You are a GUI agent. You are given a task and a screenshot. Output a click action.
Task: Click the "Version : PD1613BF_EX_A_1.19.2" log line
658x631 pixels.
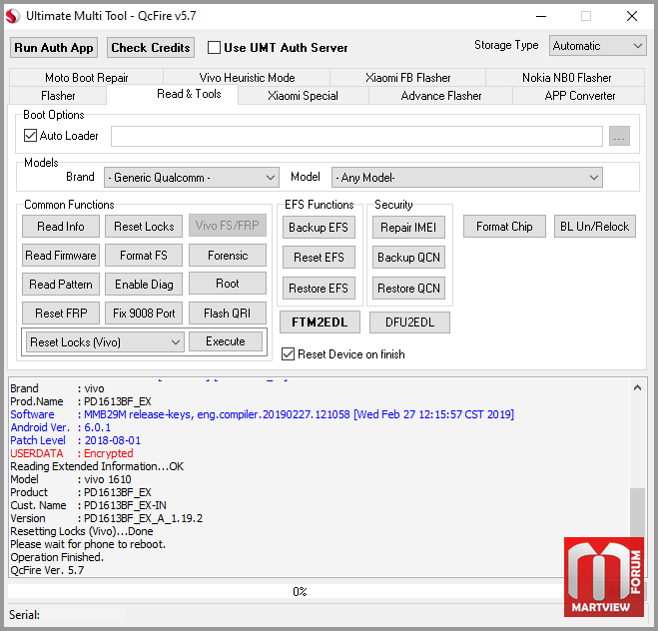[107, 518]
